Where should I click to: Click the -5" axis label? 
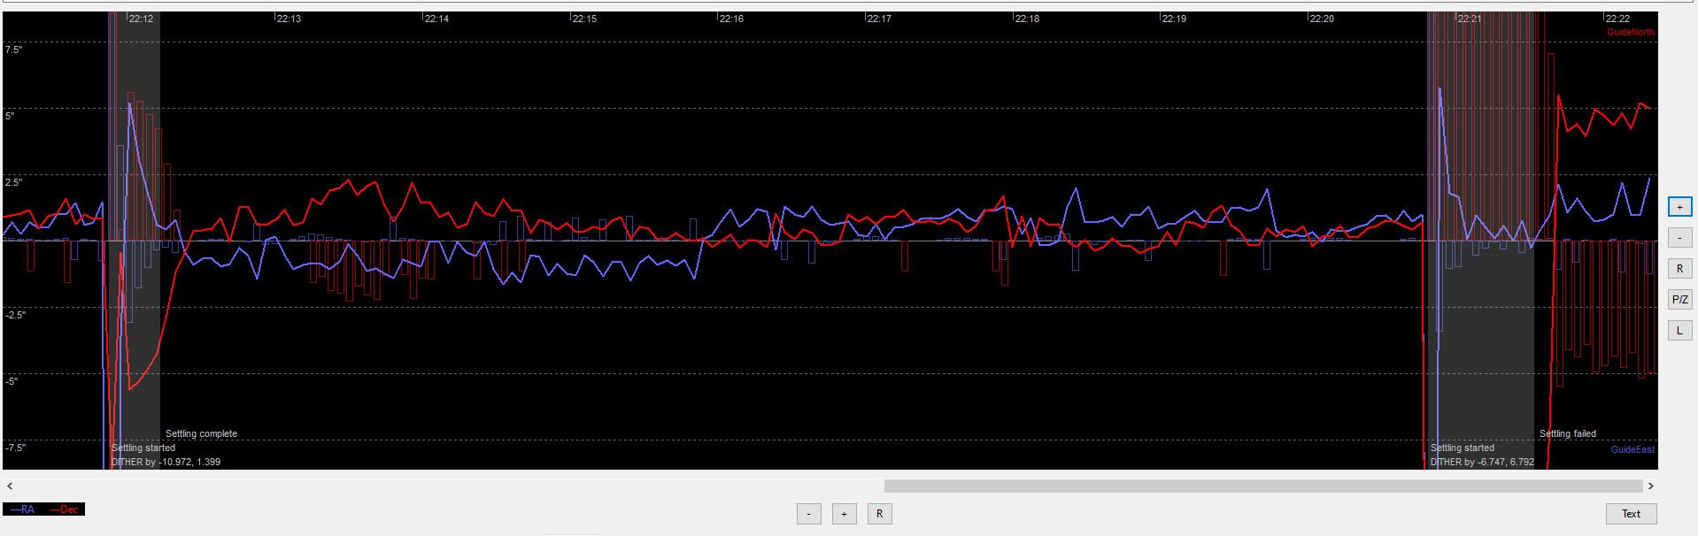pyautogui.click(x=12, y=382)
